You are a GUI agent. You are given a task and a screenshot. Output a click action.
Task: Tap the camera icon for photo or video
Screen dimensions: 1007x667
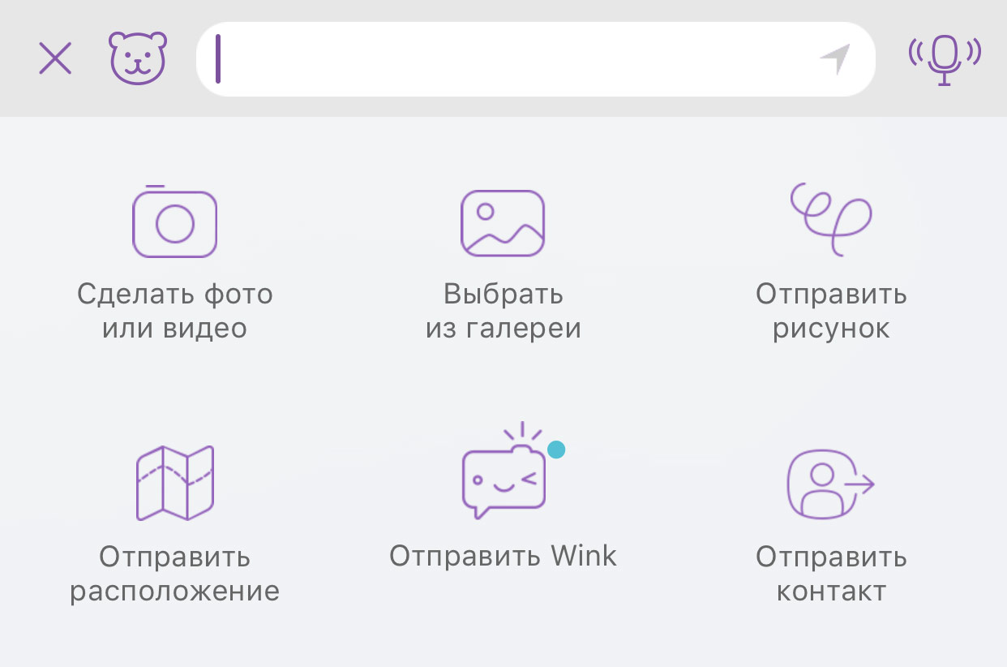tap(174, 222)
